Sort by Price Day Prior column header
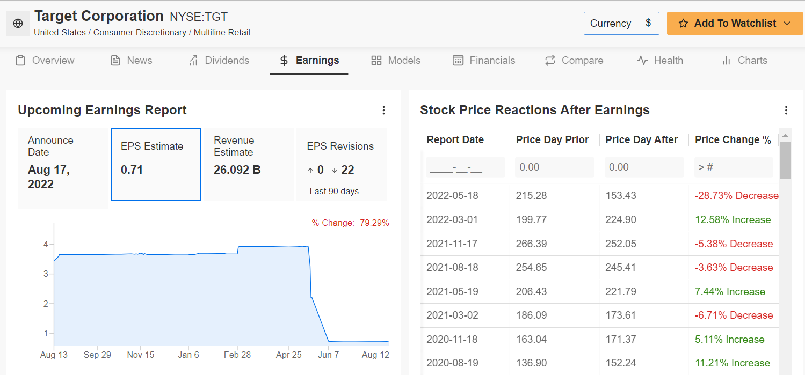Viewport: 805px width, 375px height. (553, 140)
